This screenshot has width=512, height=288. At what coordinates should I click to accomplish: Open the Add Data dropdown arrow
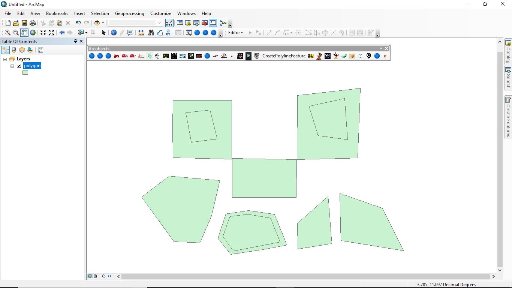[x=103, y=23]
